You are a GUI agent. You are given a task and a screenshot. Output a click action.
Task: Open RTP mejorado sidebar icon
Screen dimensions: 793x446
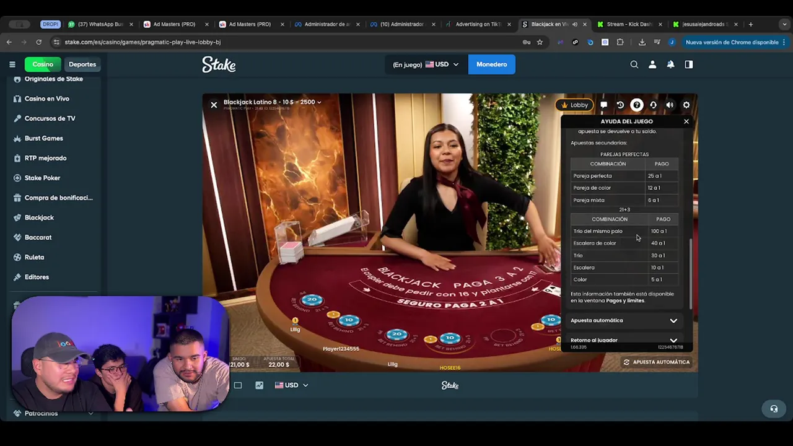(17, 158)
